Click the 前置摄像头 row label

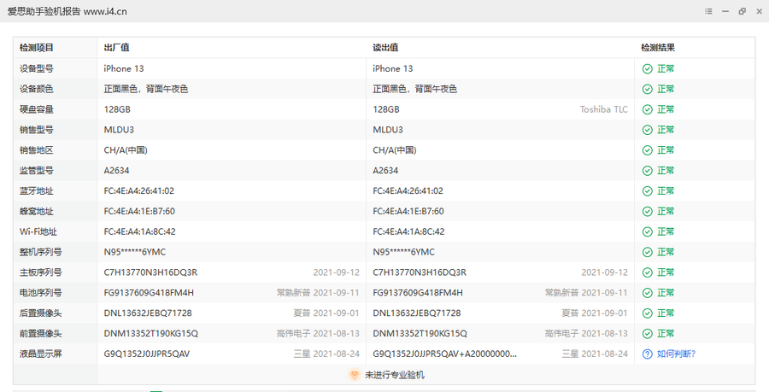[x=41, y=333]
